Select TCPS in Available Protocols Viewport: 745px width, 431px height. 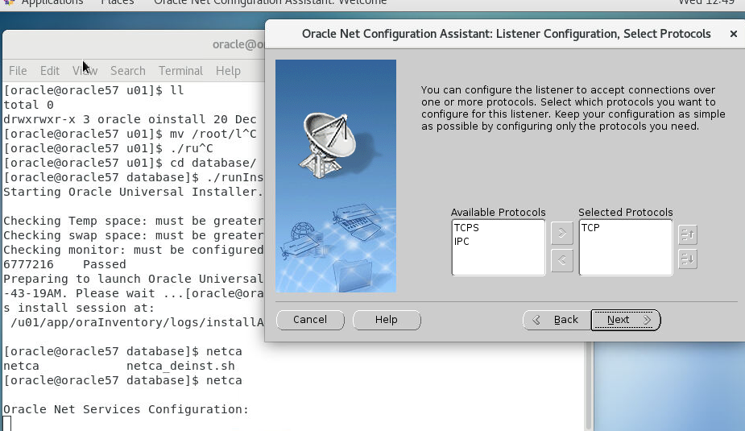click(x=466, y=228)
